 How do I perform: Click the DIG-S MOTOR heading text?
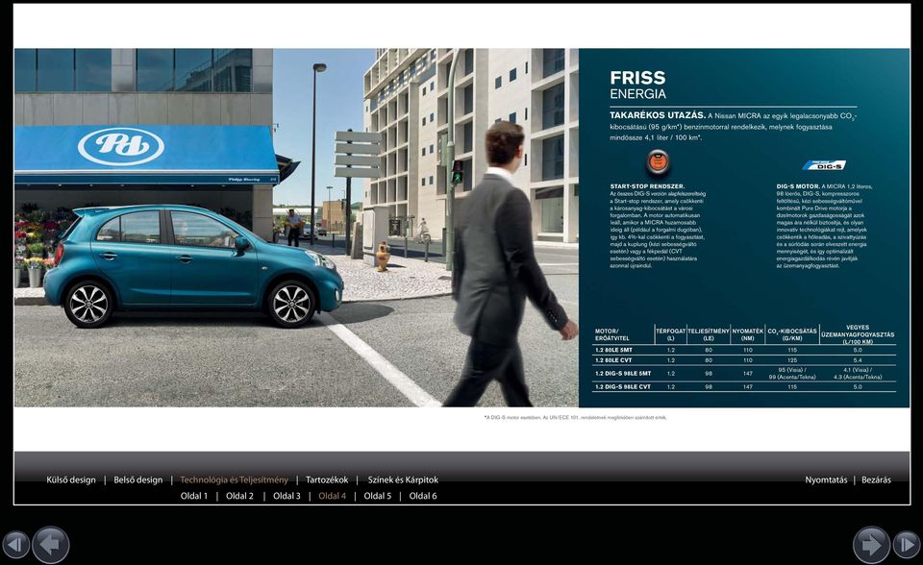pyautogui.click(x=798, y=186)
